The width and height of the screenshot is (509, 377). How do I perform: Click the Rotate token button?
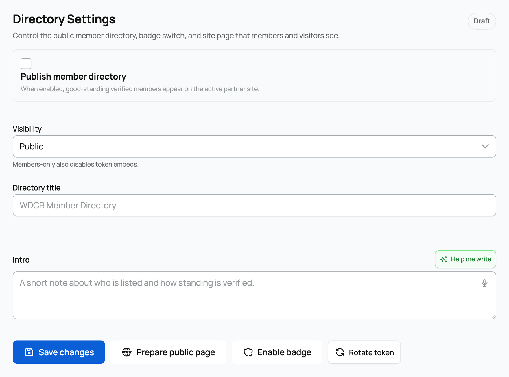364,352
